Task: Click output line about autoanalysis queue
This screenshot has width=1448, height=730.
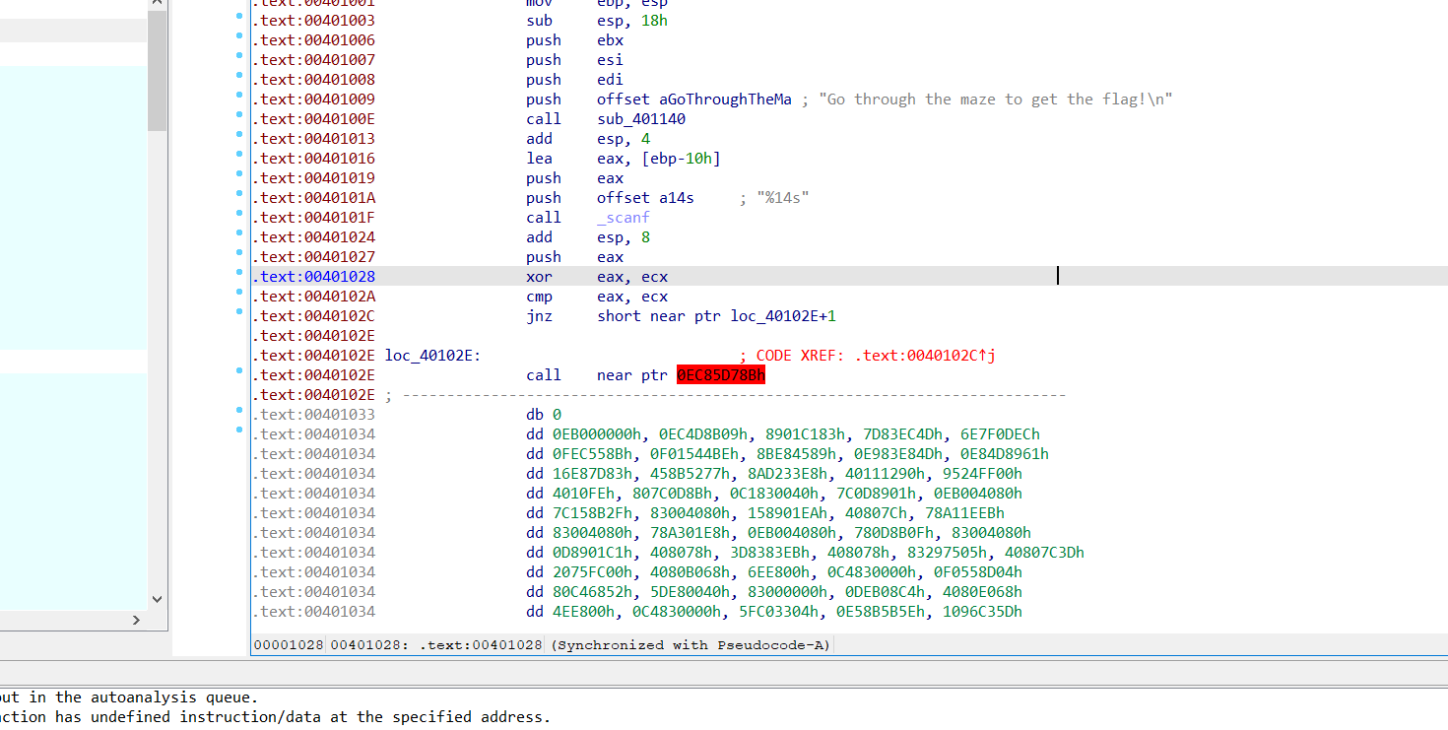Action: click(x=129, y=697)
